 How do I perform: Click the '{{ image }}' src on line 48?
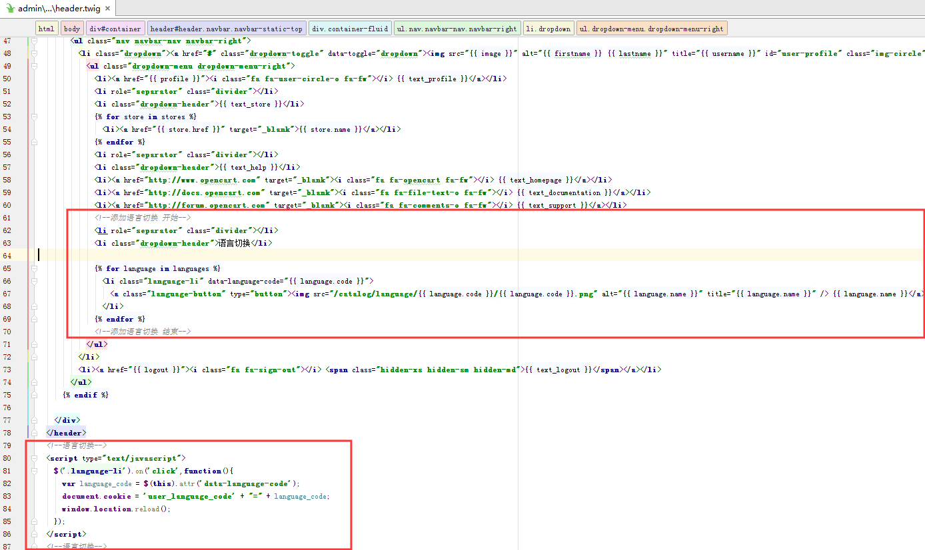490,53
